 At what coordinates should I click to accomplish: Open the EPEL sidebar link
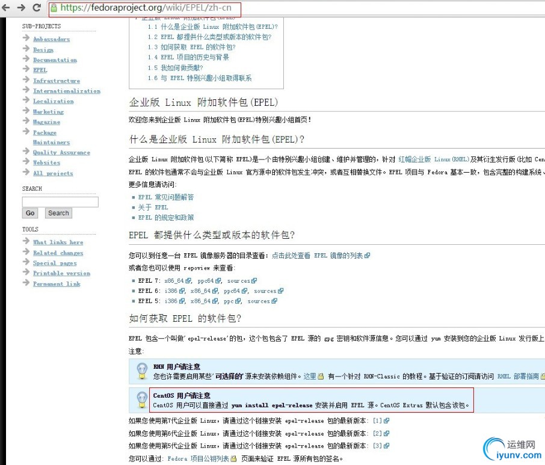(x=40, y=70)
